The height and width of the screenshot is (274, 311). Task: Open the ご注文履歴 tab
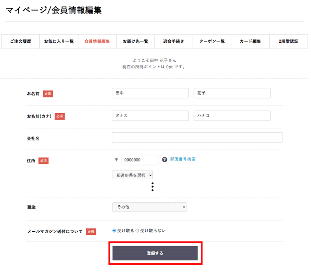coord(21,42)
